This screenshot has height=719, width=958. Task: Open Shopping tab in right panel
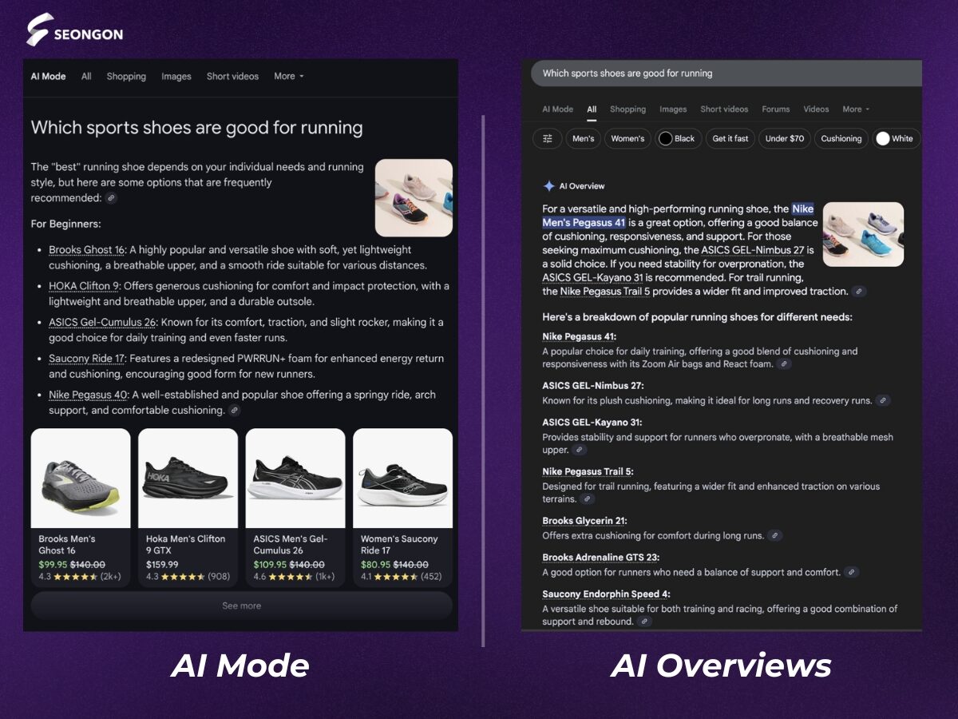point(627,109)
